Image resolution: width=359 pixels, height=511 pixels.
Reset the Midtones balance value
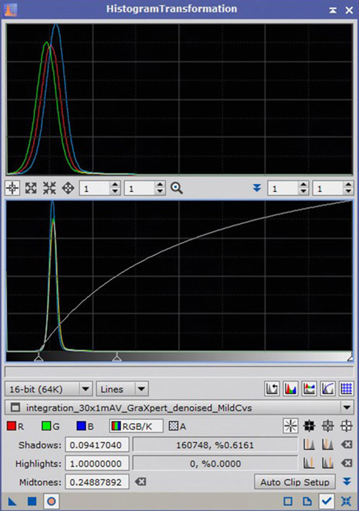[140, 482]
